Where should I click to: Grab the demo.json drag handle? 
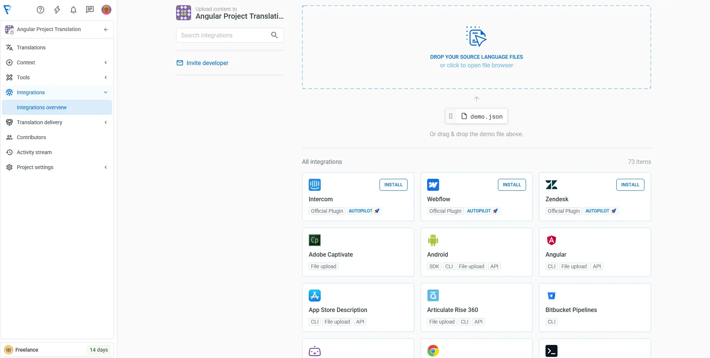451,116
